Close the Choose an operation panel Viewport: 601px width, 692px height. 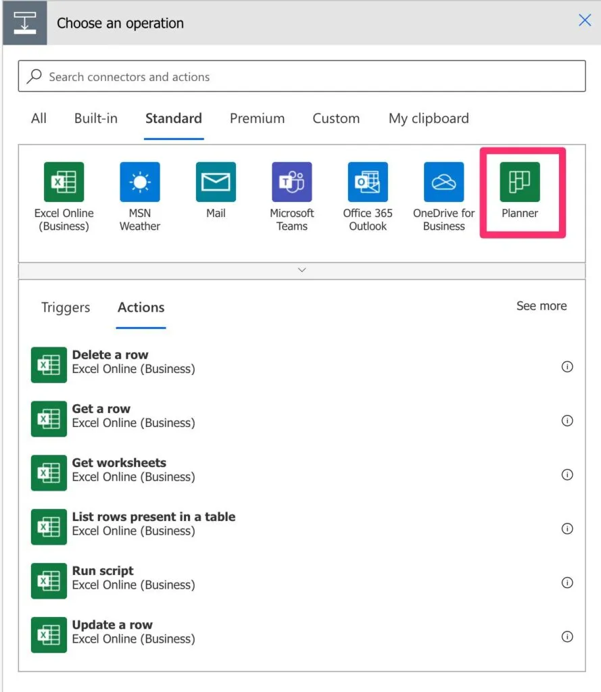point(585,20)
